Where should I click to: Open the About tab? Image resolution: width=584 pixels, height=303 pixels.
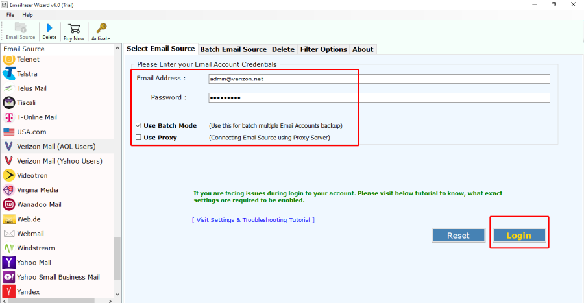point(363,49)
